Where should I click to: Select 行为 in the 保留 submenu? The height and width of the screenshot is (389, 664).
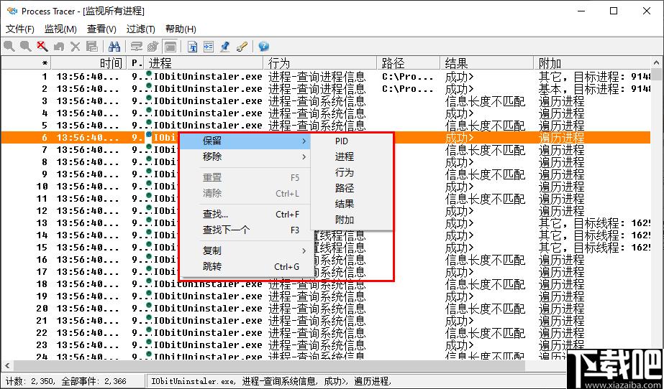(352, 173)
